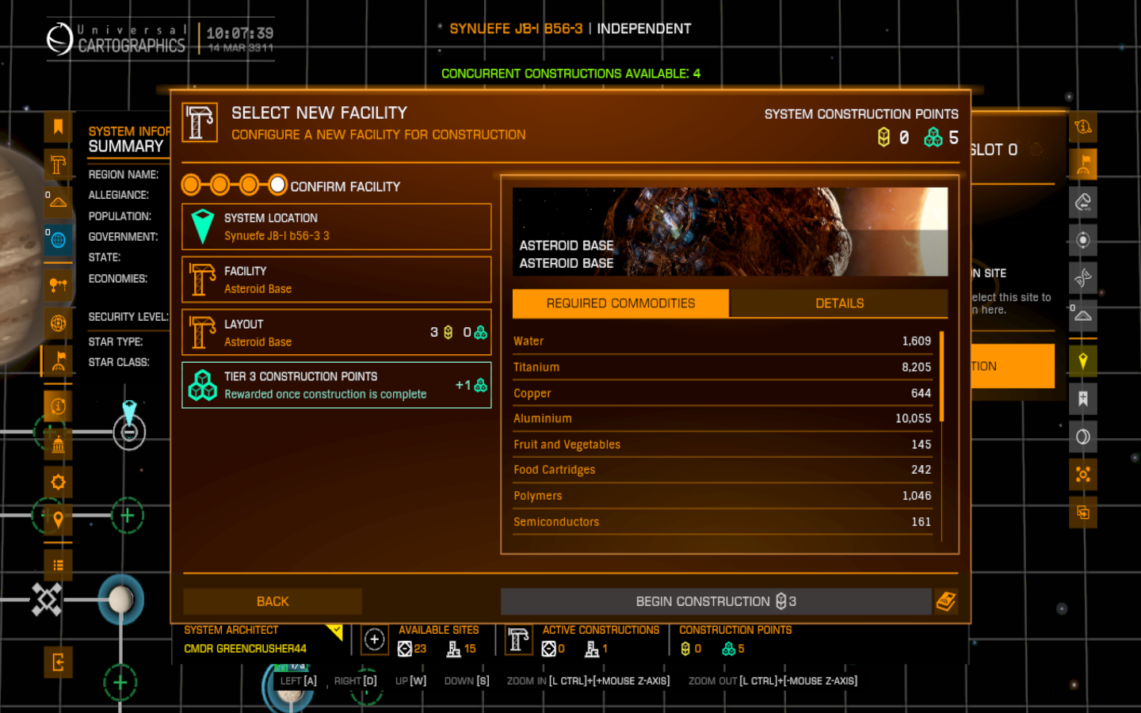Go to the third step circle of wizard
The width and height of the screenshot is (1141, 713).
[x=249, y=185]
